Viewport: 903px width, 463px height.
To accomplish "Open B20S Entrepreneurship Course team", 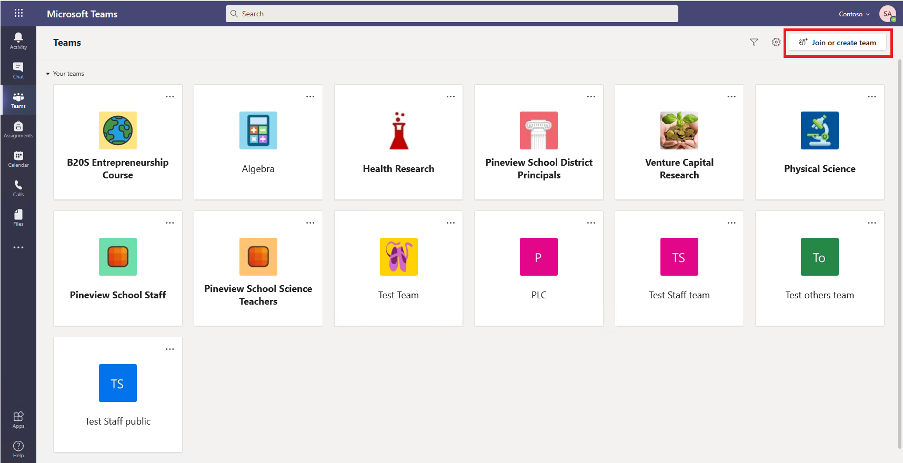I will click(118, 142).
